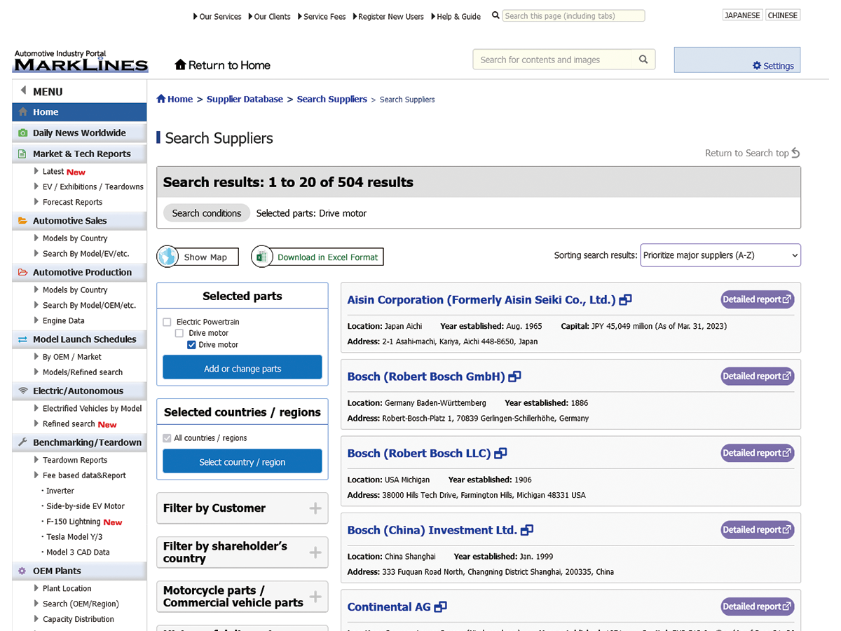
Task: Click the document icon next to Market & Tech Reports
Action: pyautogui.click(x=23, y=154)
